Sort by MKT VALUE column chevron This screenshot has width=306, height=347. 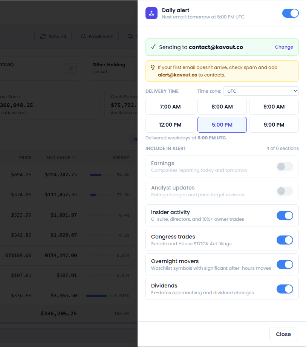(x=74, y=157)
